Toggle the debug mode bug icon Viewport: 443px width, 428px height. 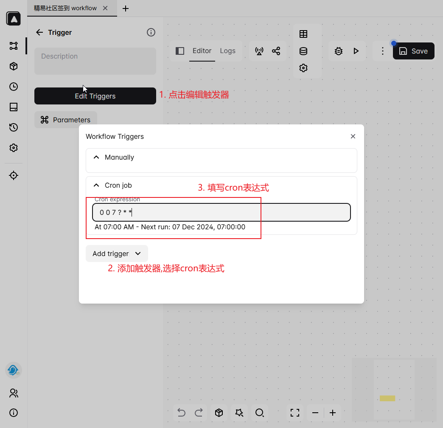pos(338,51)
